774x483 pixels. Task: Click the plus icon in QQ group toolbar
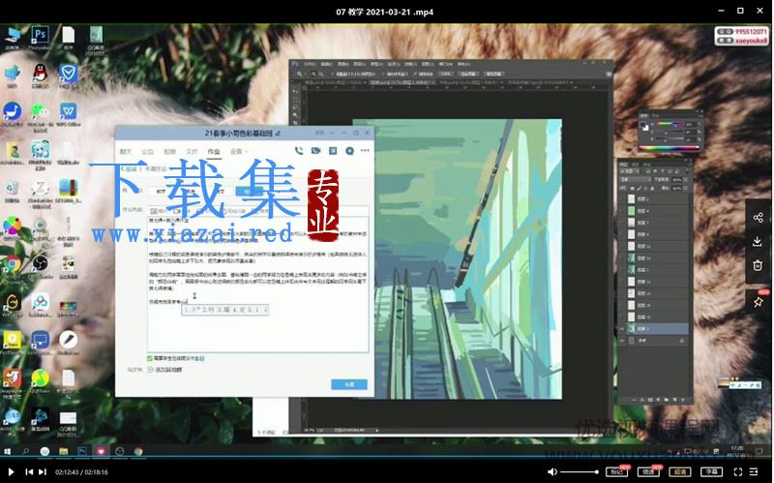349,151
